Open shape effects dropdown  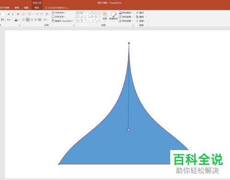[x=126, y=21]
